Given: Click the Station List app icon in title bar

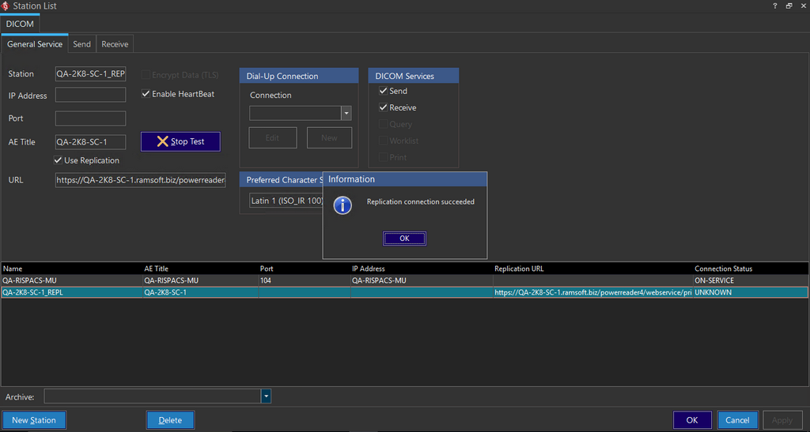Looking at the screenshot, I should 6,6.
